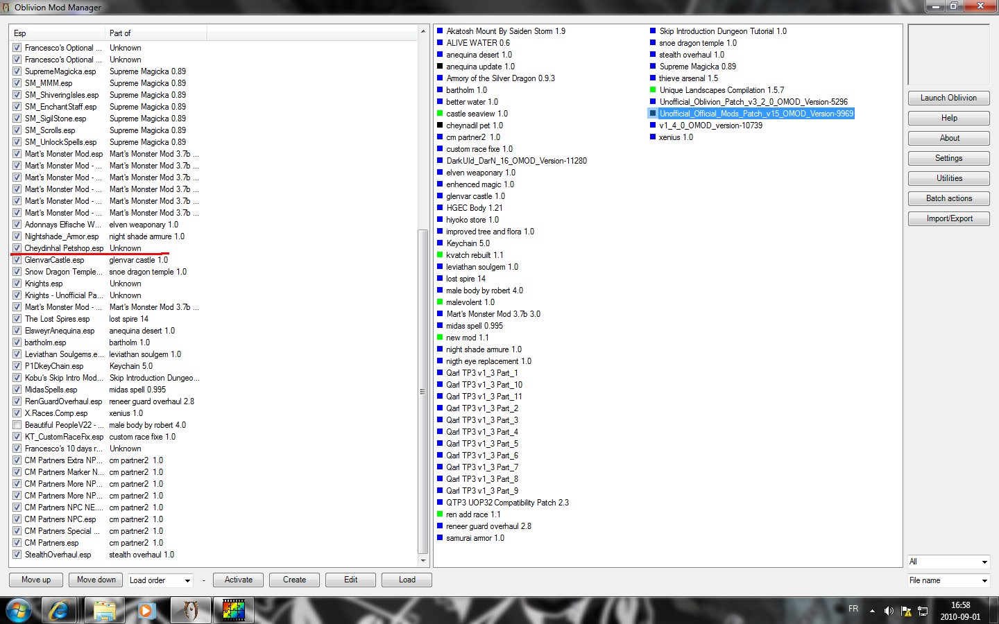
Task: Uncheck MidasSpells.esp checkbox
Action: pyautogui.click(x=17, y=390)
